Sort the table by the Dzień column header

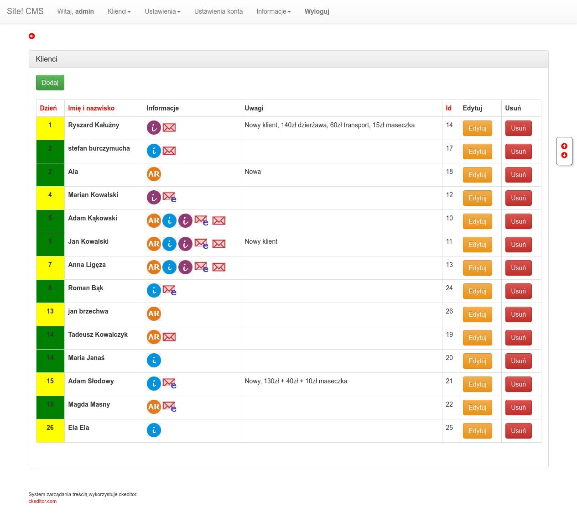pos(48,108)
